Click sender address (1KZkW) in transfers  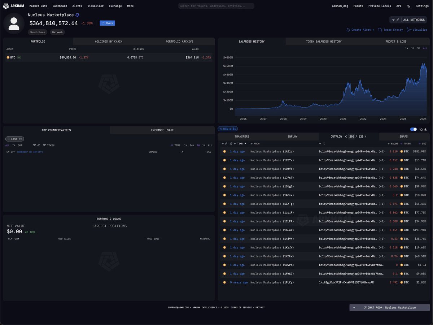tap(288, 256)
